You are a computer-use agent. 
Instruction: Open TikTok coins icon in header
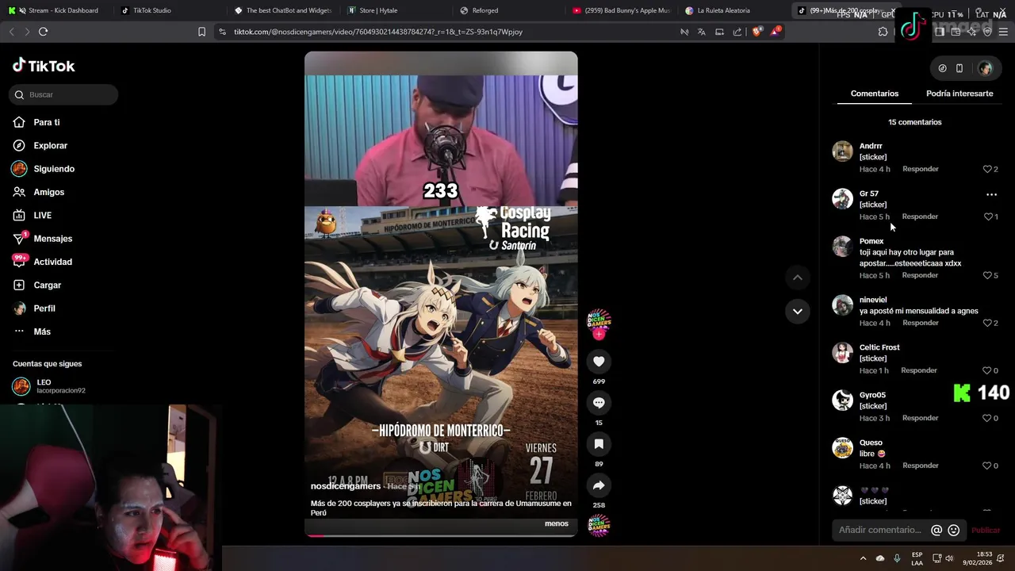click(942, 68)
